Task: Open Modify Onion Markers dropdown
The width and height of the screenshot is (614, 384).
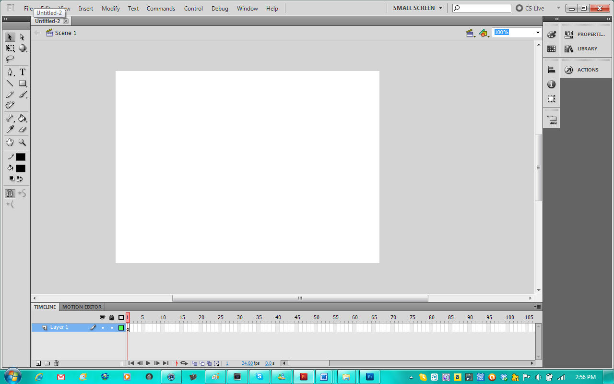Action: coord(216,363)
